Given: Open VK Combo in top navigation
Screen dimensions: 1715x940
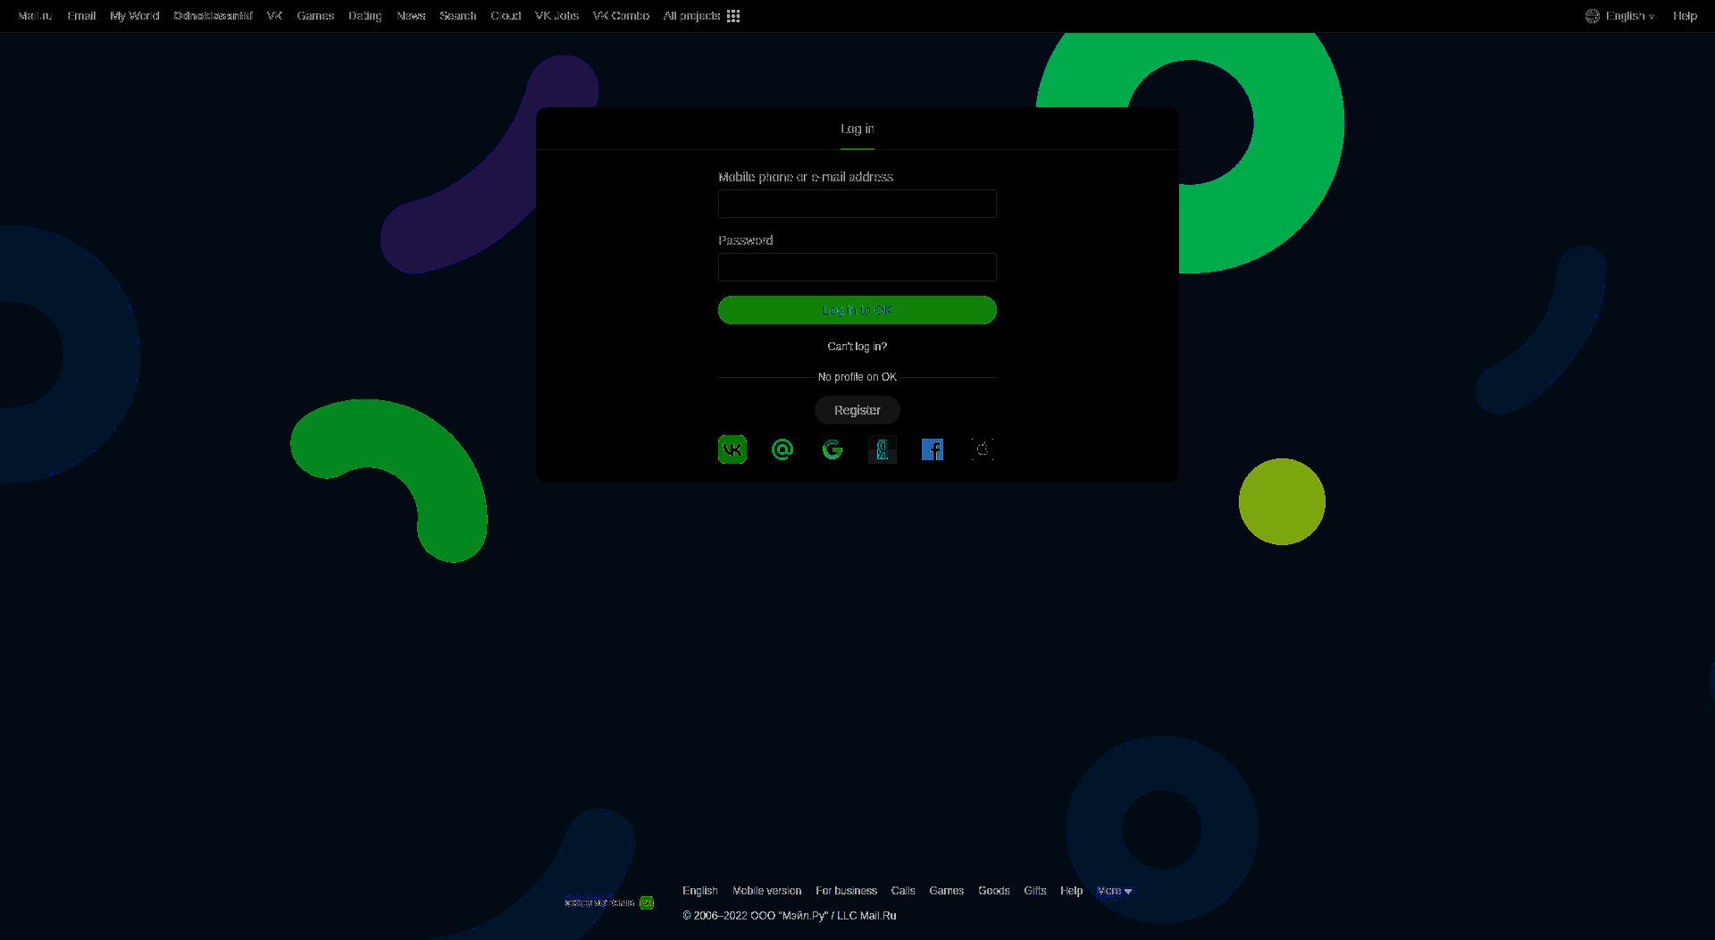Looking at the screenshot, I should pyautogui.click(x=621, y=16).
